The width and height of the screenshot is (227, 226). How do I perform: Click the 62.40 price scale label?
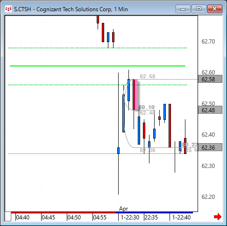click(x=208, y=134)
